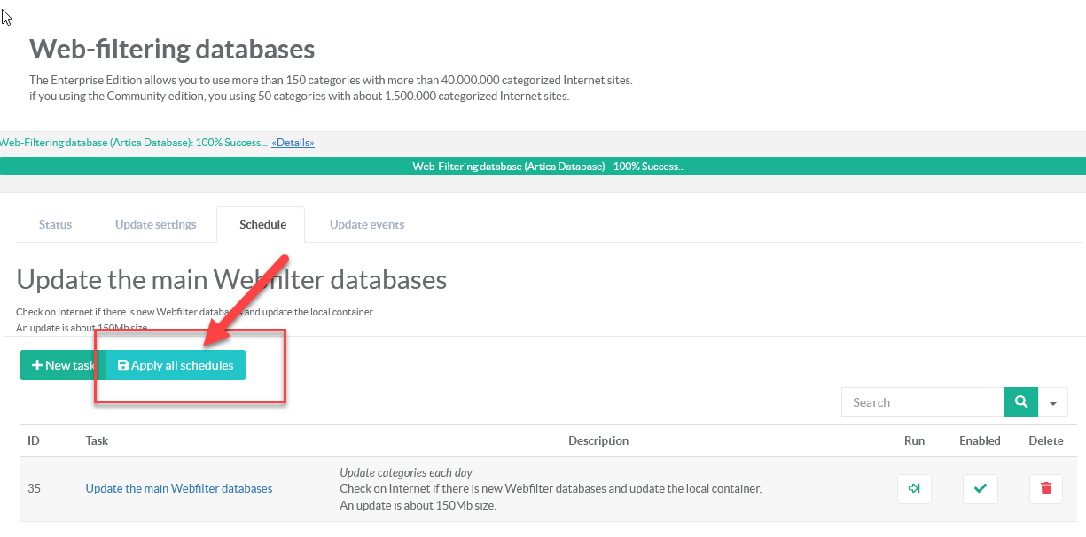Click the magnifier search button

1020,402
